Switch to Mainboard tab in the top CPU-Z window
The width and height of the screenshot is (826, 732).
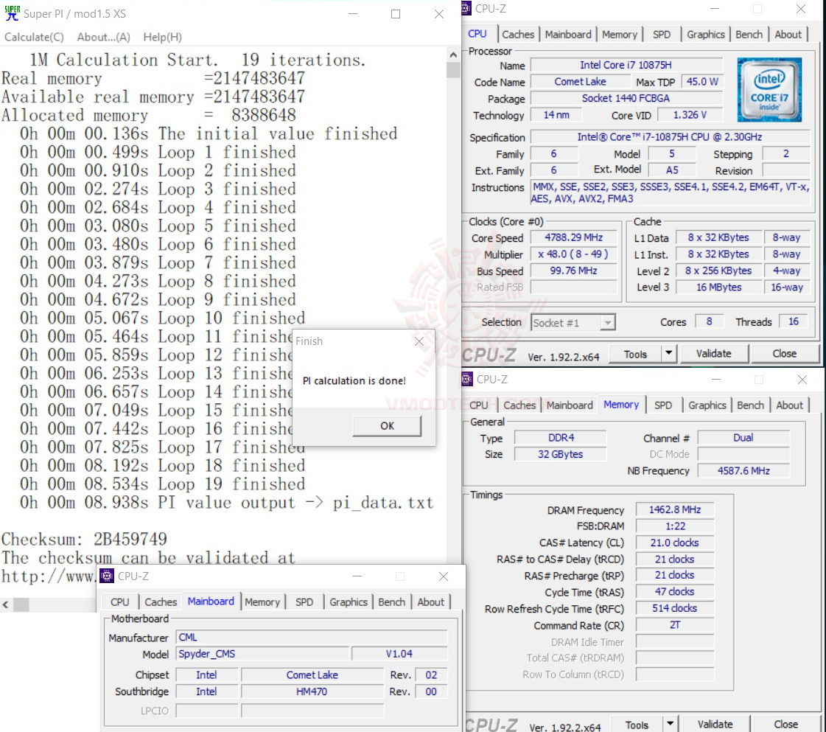(568, 34)
